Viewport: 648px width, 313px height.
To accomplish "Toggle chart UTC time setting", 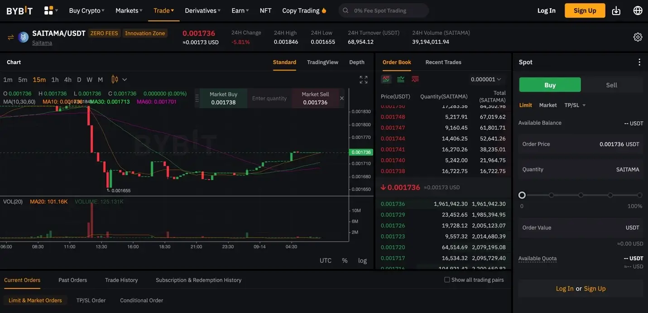I will 326,261.
